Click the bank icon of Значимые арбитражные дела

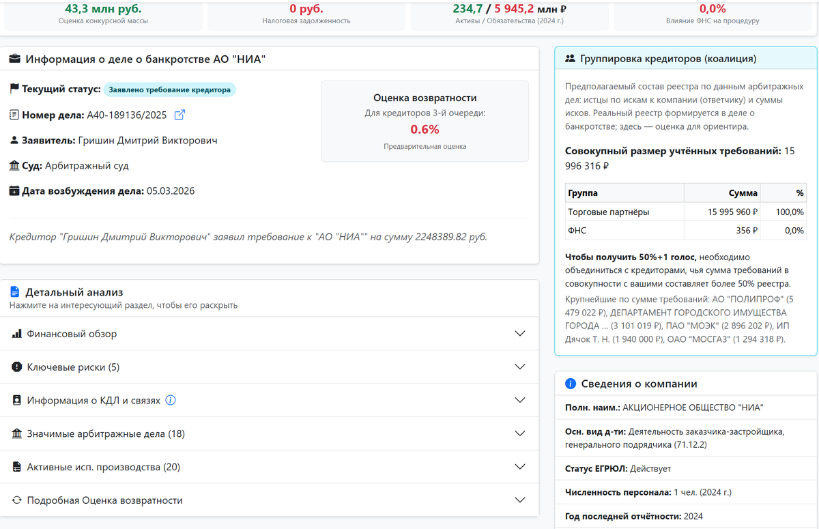(17, 434)
